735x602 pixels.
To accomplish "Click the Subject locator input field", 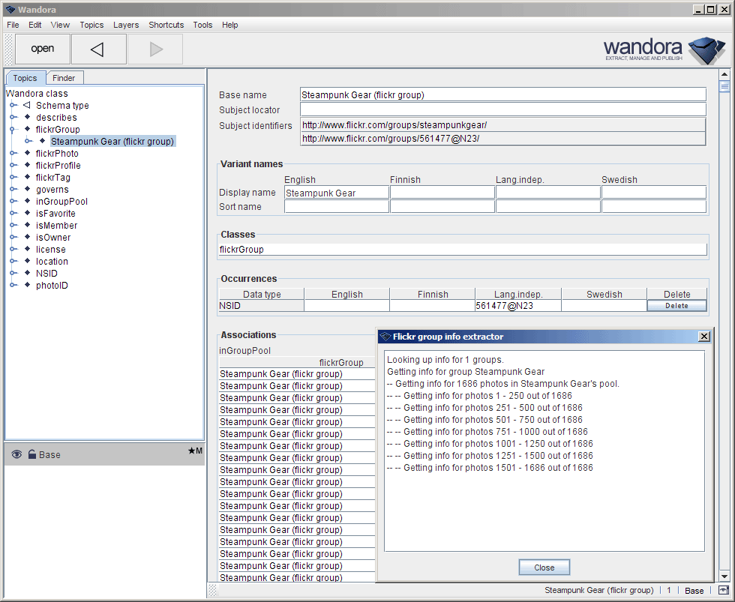I will [x=502, y=110].
